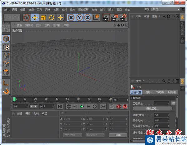Click the Make Editable icon in left sidebar
Image resolution: width=187 pixels, height=145 pixels.
[x=6, y=28]
